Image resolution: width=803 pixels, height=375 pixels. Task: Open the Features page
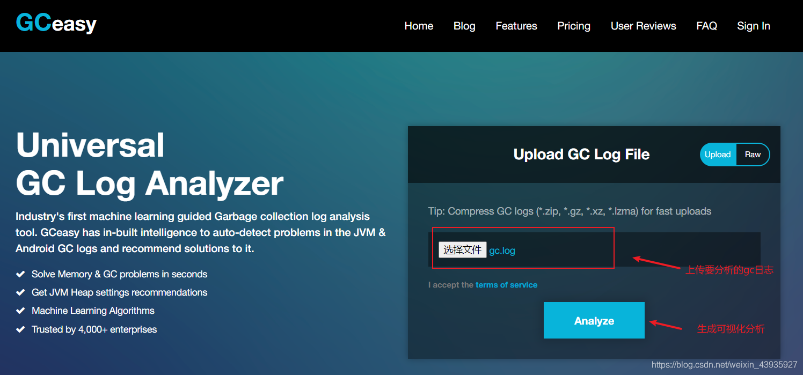(x=516, y=26)
